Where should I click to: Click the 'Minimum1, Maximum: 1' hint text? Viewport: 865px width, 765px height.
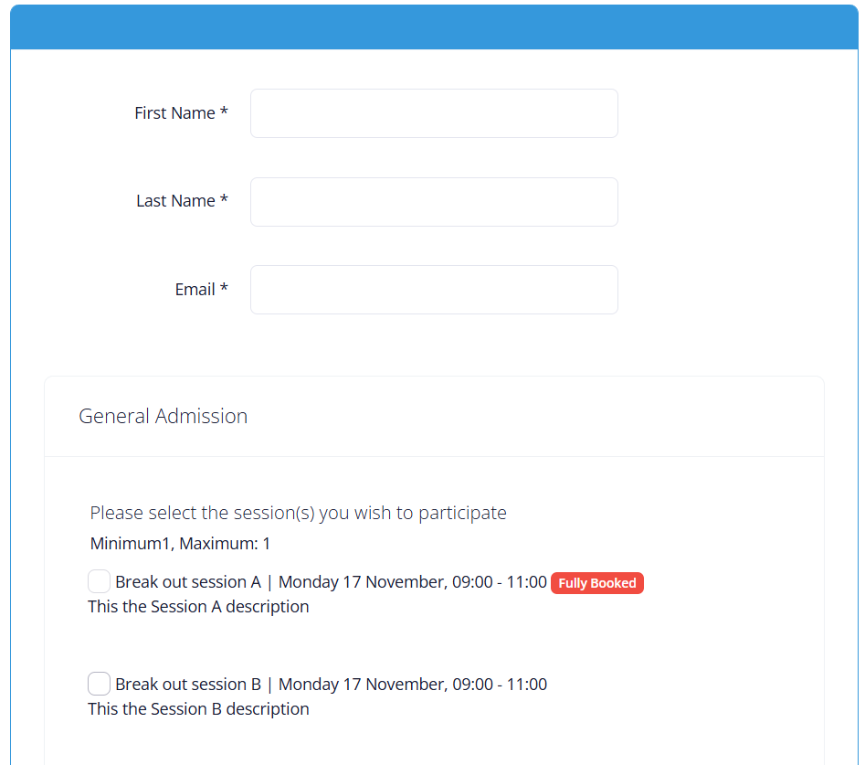tap(180, 544)
